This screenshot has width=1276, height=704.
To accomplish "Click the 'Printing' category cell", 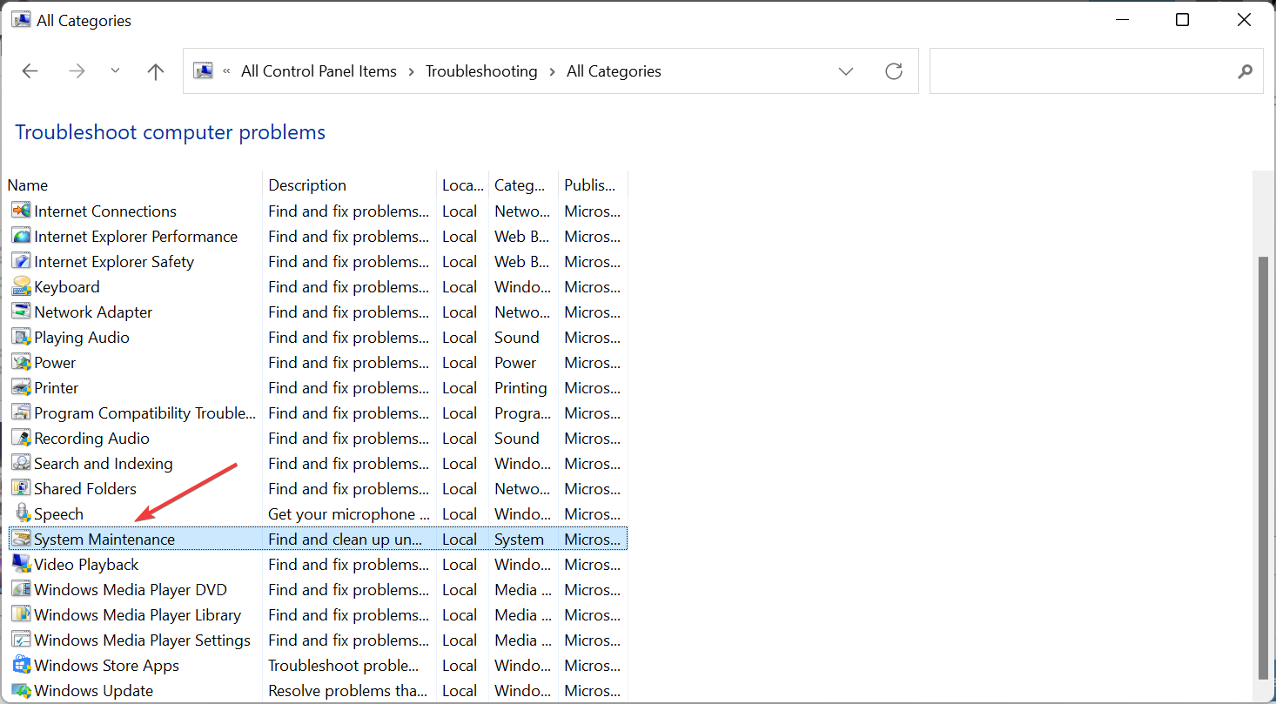I will (x=520, y=388).
